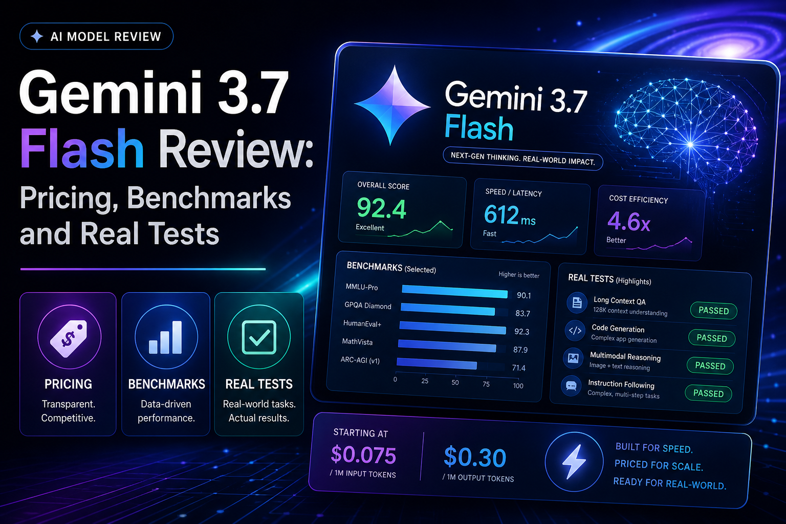Image resolution: width=786 pixels, height=524 pixels.
Task: Click the Overall Score 92.4 value
Action: pos(382,208)
